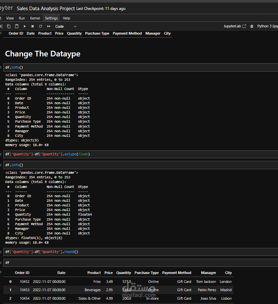The image size is (278, 304).
Task: Open the Run menu
Action: (x=22, y=18)
